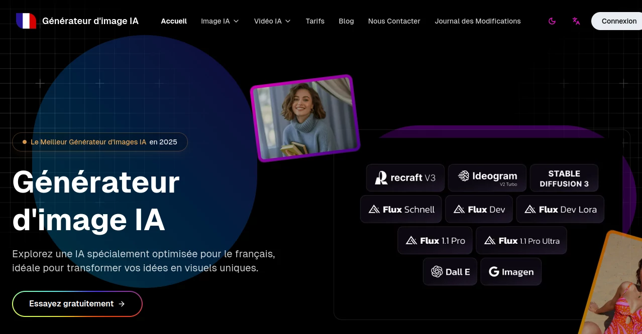Viewport: 642px width, 334px height.
Task: Expand the Image IA dropdown menu
Action: [220, 21]
